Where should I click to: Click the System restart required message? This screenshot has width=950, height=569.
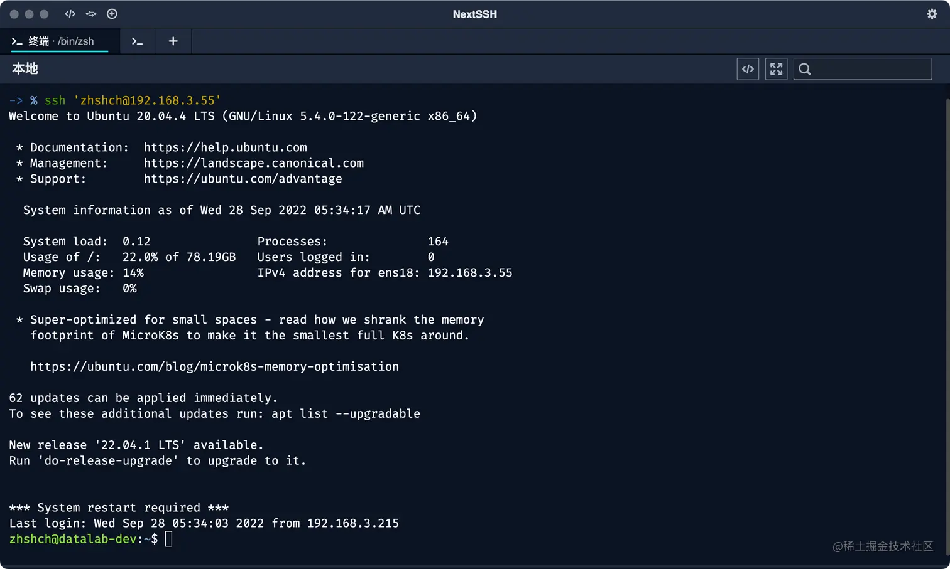119,508
